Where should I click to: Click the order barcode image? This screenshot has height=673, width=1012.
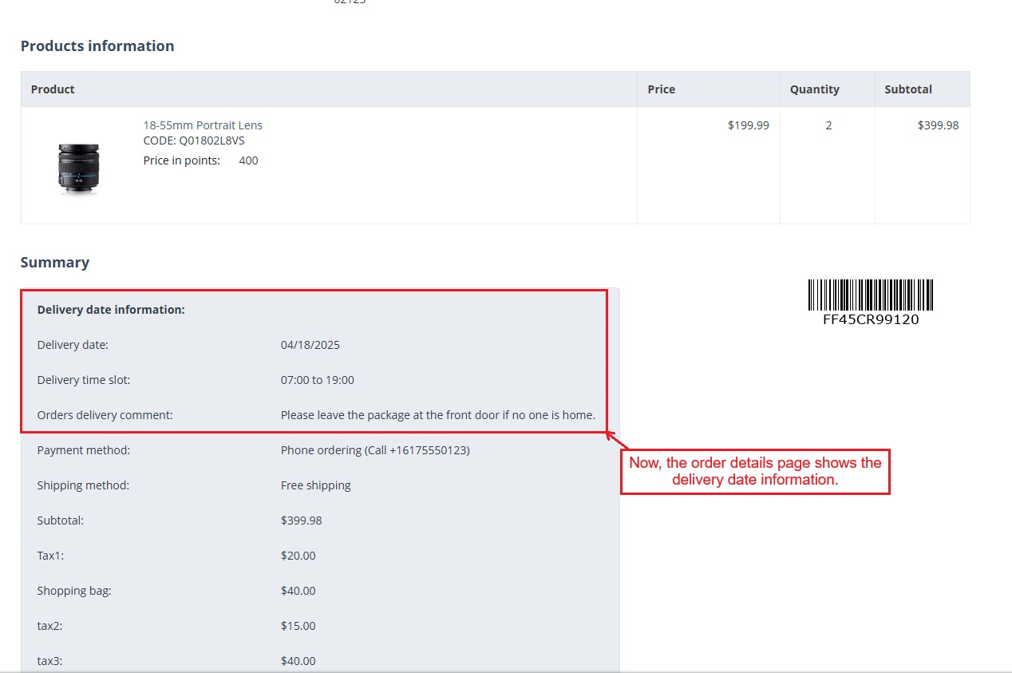pyautogui.click(x=870, y=295)
